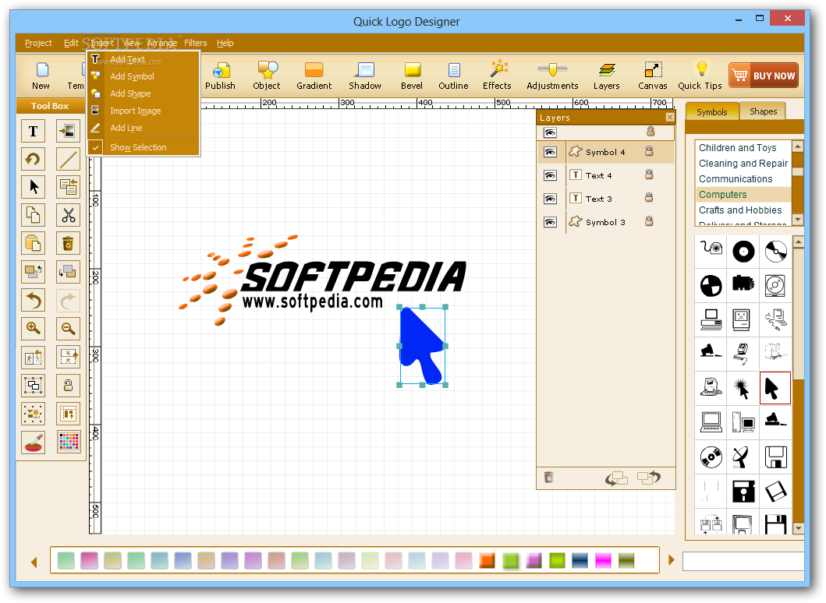Screen dimensions: 826x603
Task: Open Quick Tips lightbulb
Action: point(700,76)
